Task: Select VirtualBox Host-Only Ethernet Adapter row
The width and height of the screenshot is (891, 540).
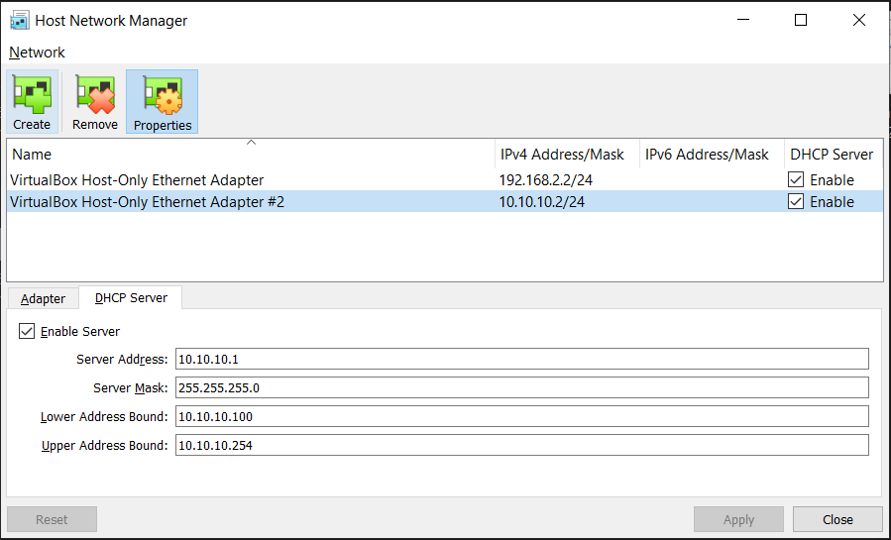Action: coord(445,180)
